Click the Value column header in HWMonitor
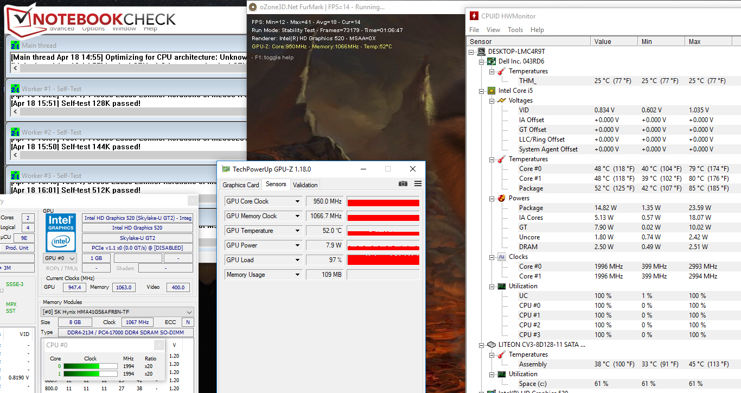 pos(614,42)
